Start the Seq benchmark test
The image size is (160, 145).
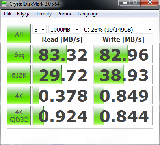point(19,54)
